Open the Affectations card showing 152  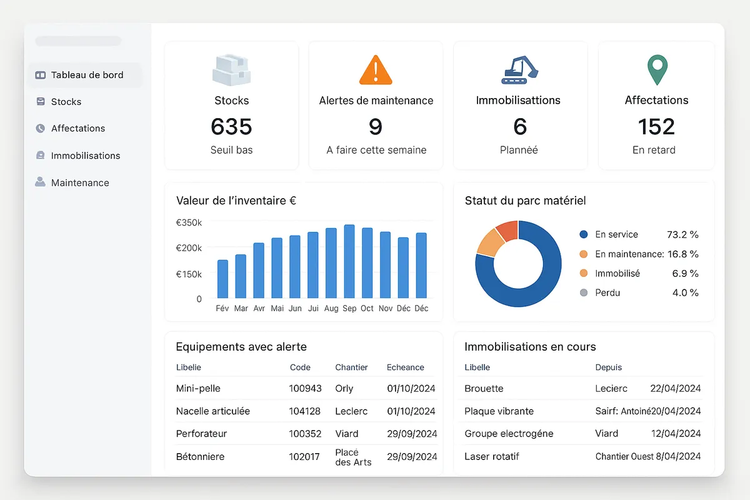click(656, 105)
